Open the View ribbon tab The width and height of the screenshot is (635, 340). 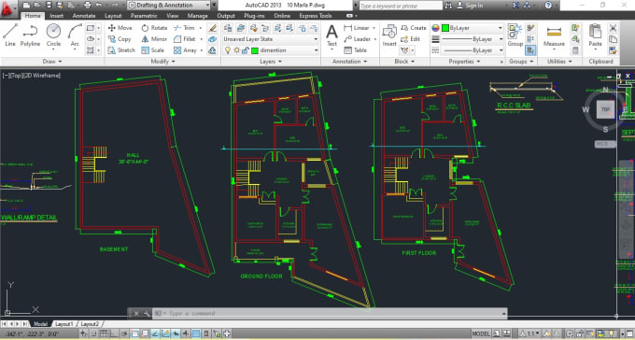coord(173,16)
